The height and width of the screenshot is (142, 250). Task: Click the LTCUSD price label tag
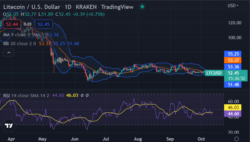pyautogui.click(x=214, y=73)
